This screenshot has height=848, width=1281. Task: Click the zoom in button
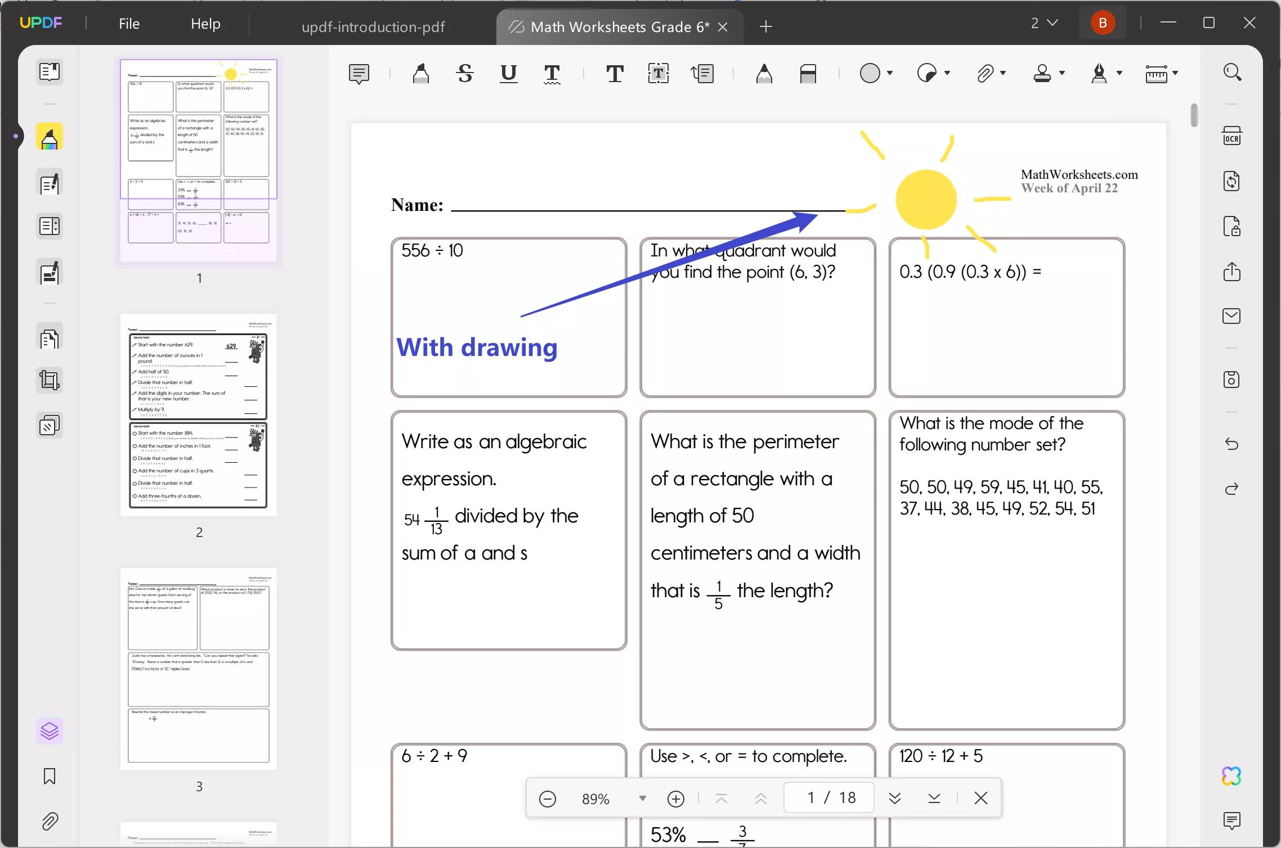(x=676, y=798)
